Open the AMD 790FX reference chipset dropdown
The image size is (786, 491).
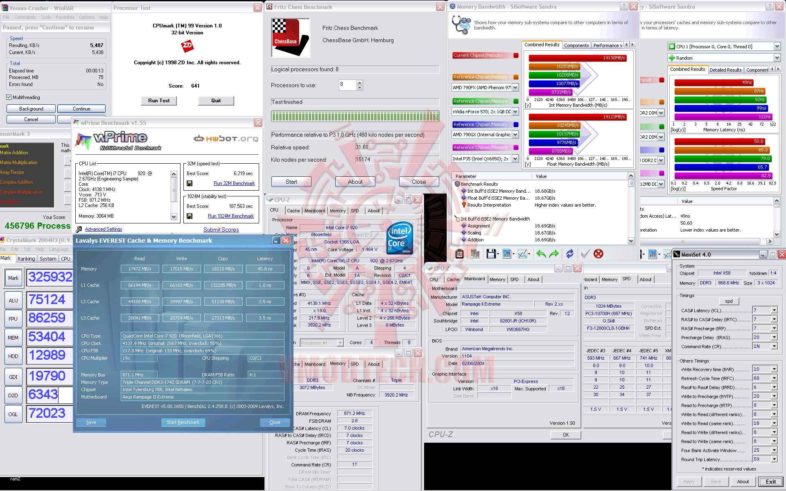pos(515,88)
